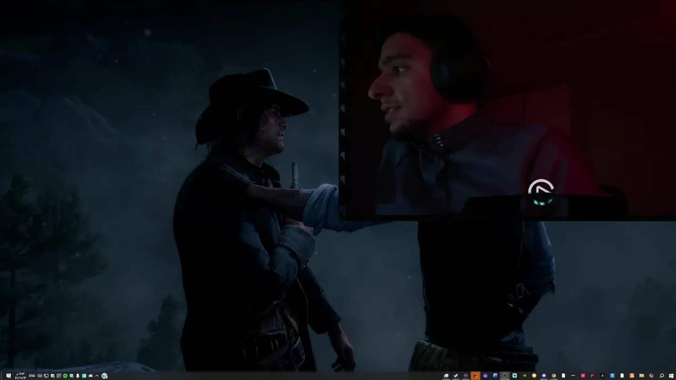Open the Windows Start menu
Image resolution: width=676 pixels, height=380 pixels.
[671, 376]
